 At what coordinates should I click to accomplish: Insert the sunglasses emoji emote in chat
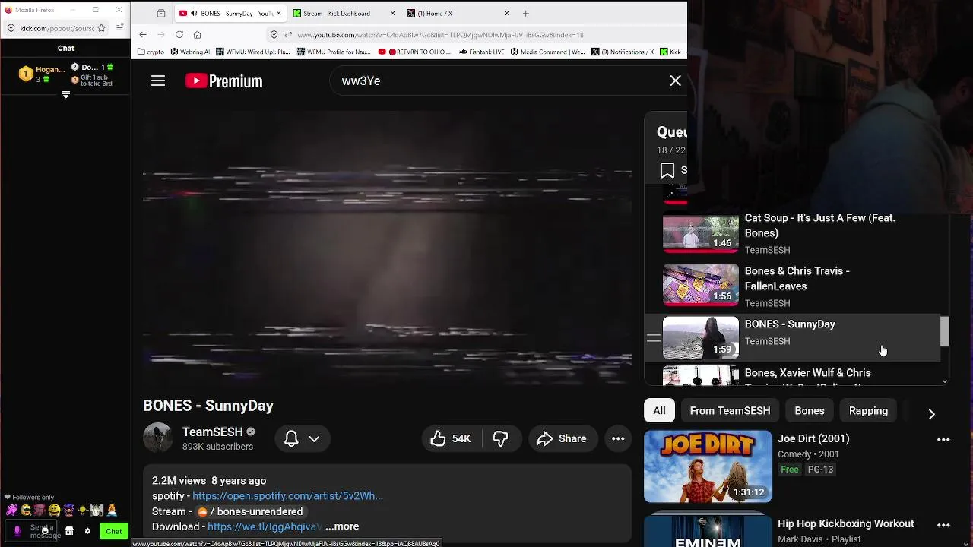pyautogui.click(x=26, y=511)
